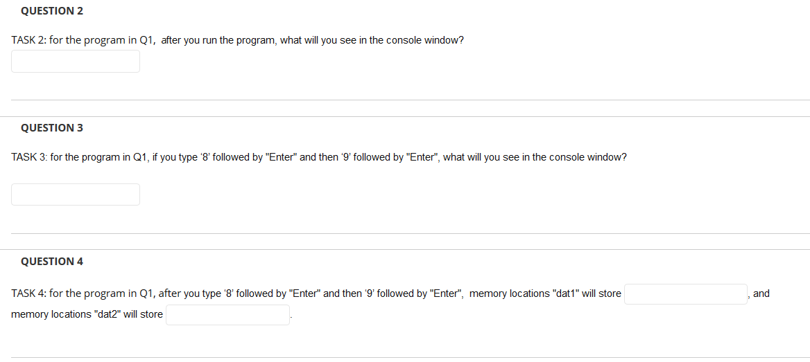This screenshot has height=362, width=810.
Task: Click "Q1" in the Task 2 question
Action: [x=146, y=40]
